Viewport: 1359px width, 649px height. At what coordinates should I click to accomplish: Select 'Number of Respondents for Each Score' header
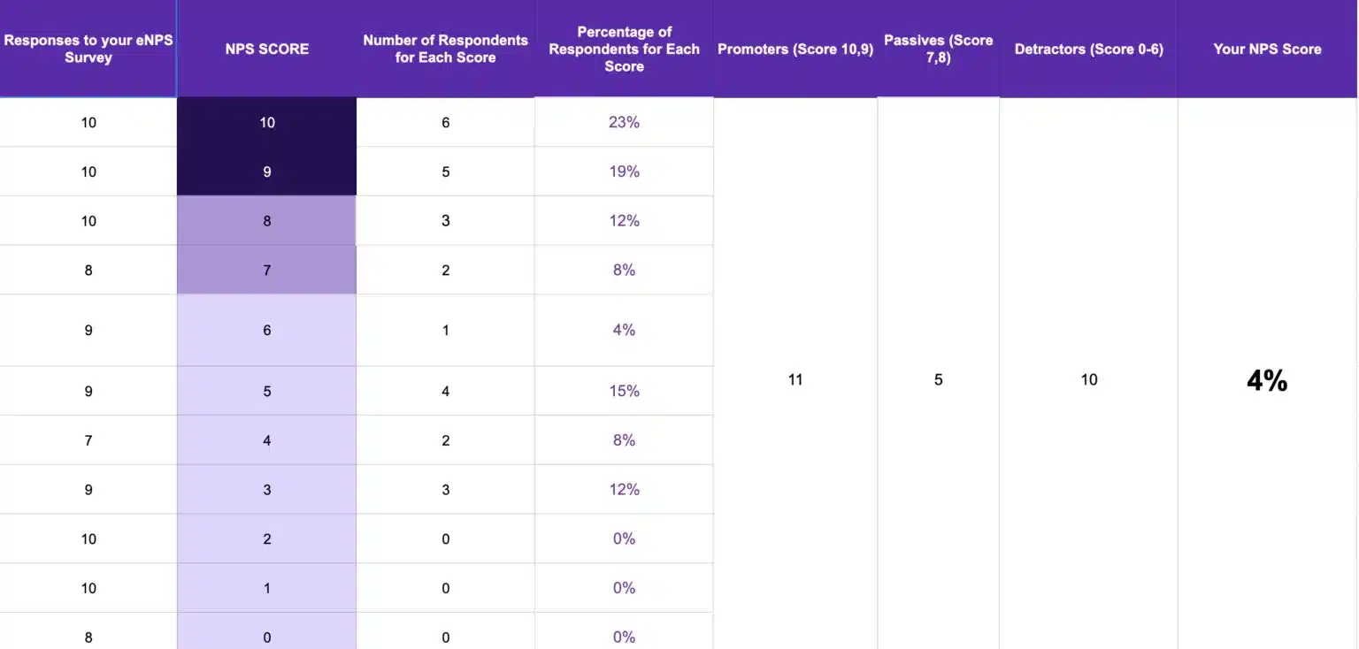coord(445,49)
